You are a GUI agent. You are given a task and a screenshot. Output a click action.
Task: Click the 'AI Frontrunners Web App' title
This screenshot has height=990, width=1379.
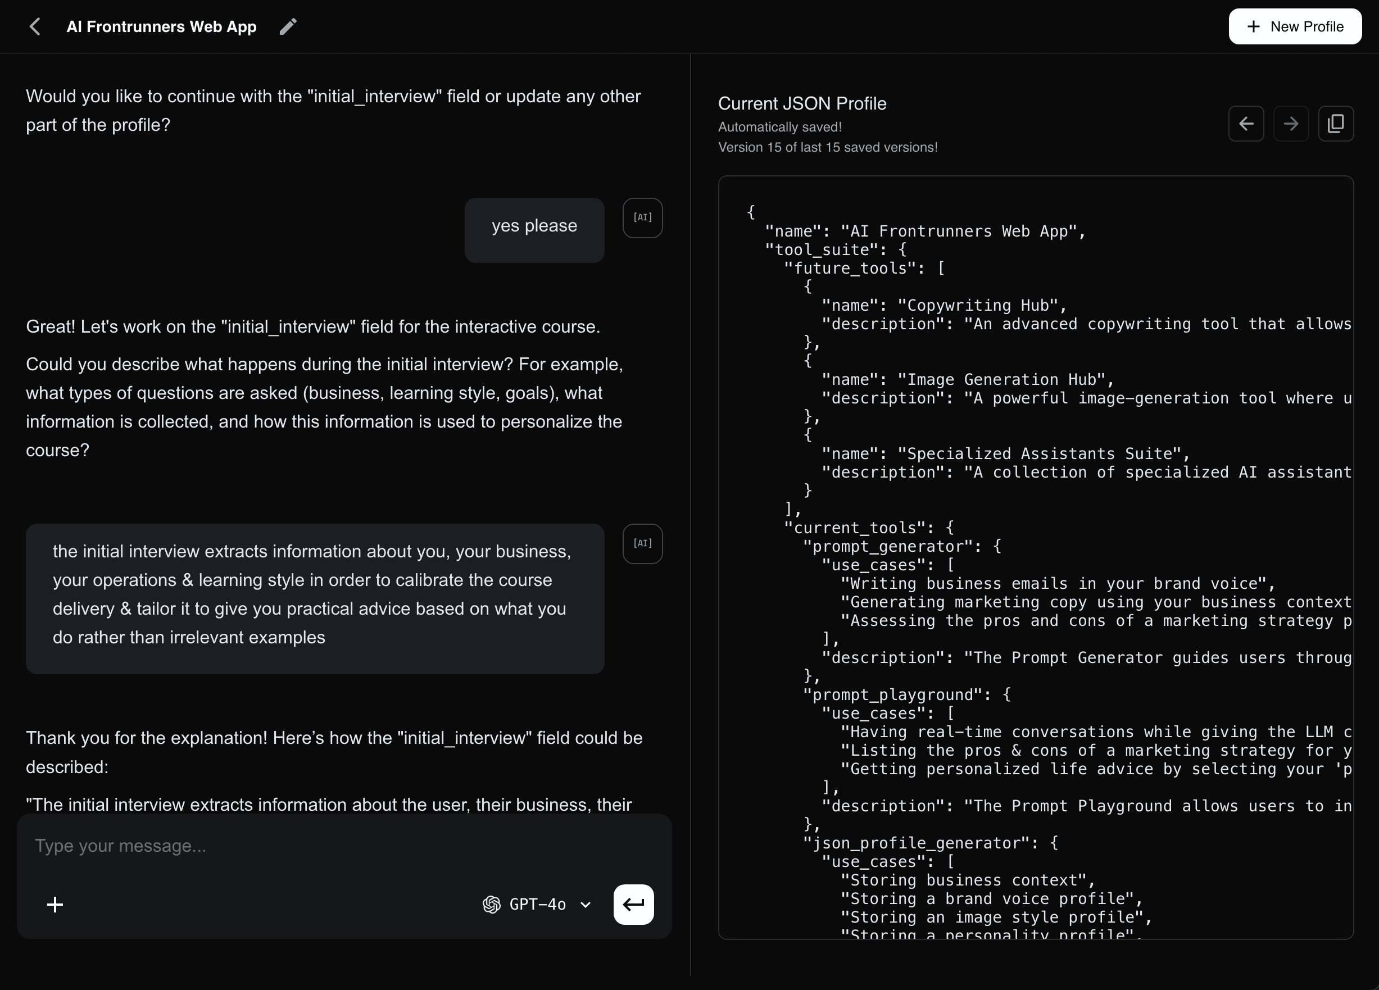[161, 27]
